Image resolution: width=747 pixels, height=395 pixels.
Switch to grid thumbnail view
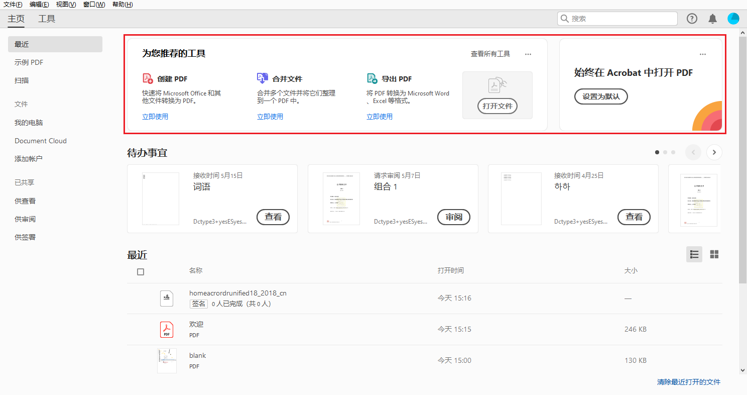click(714, 254)
